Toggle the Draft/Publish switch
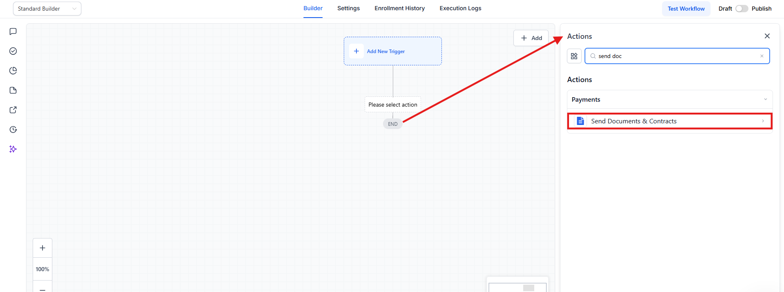Screen dimensions: 784x292 pos(741,9)
